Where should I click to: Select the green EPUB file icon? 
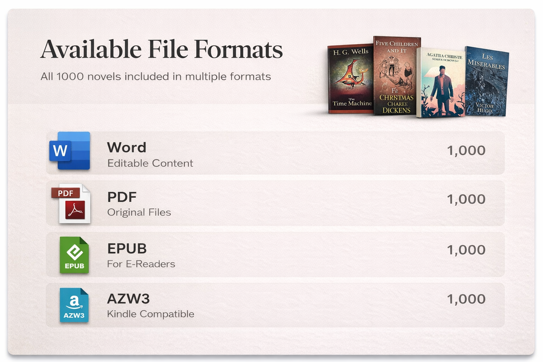pyautogui.click(x=74, y=255)
